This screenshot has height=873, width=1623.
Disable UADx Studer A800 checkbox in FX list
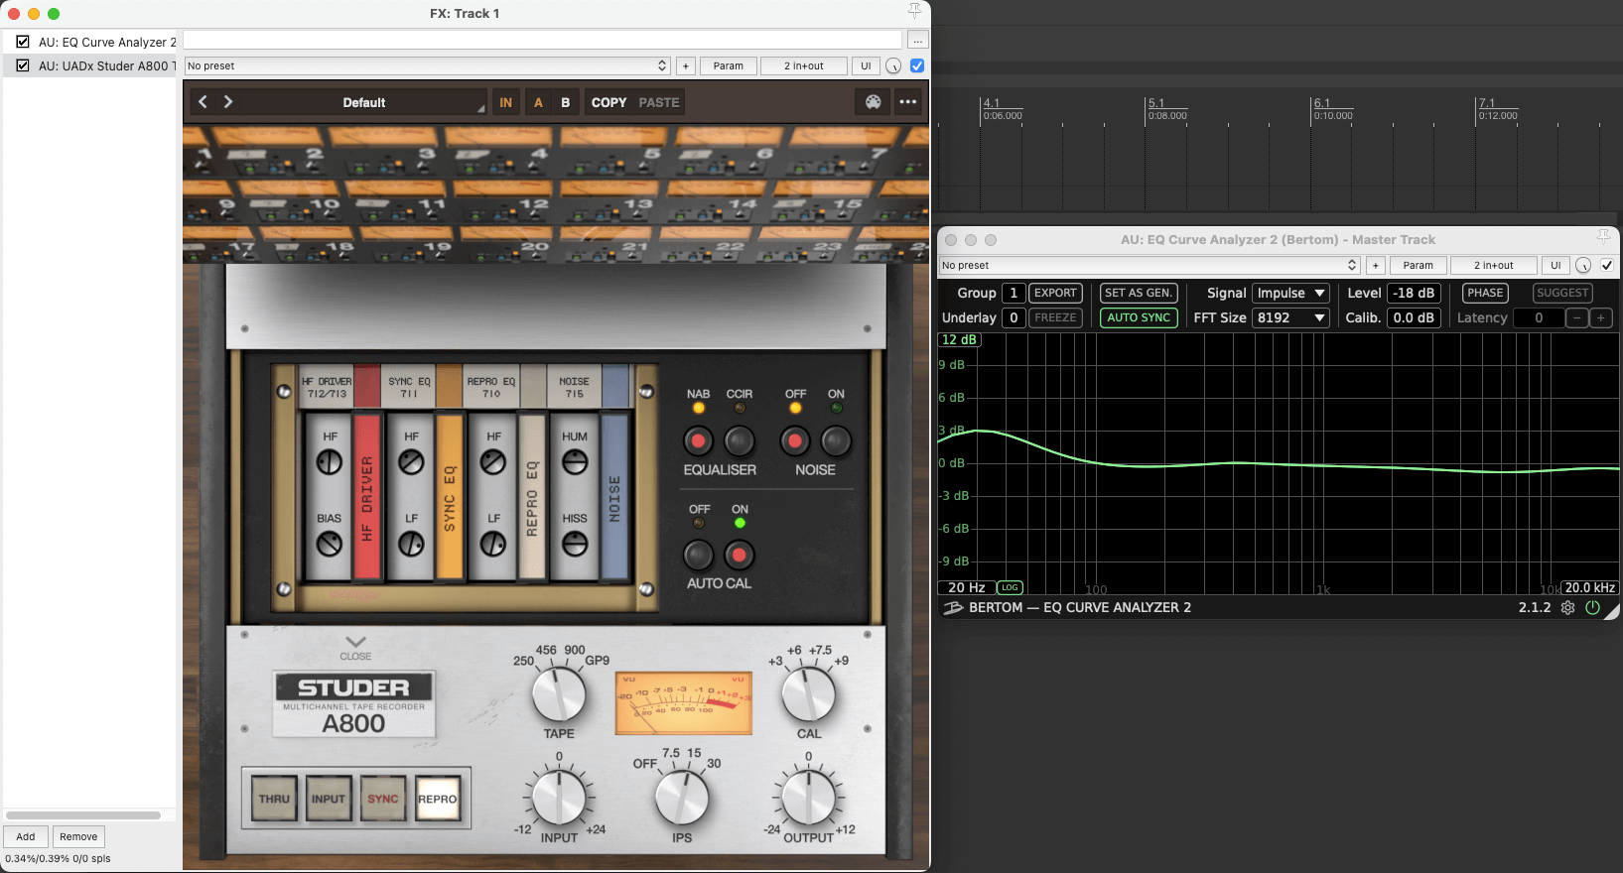coord(23,65)
